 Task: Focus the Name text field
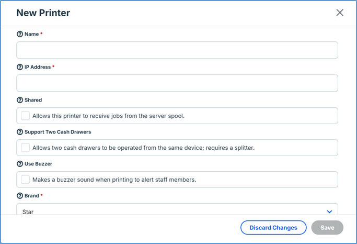177,50
